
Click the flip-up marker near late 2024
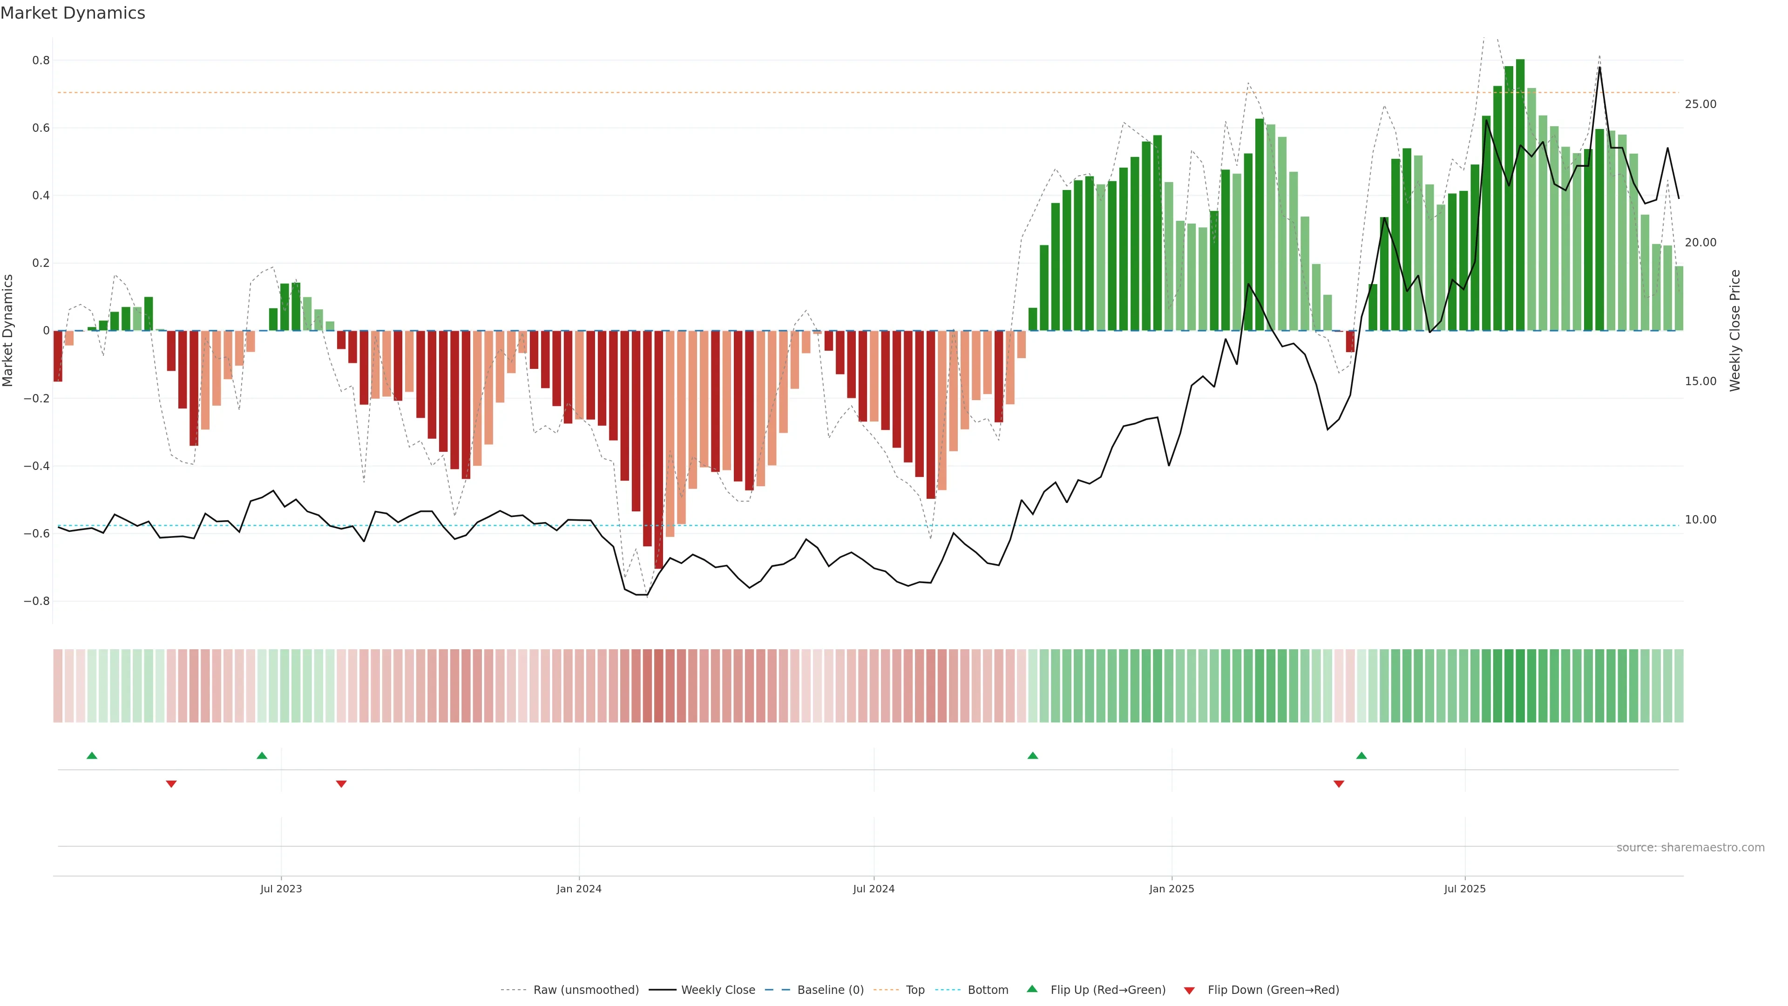[x=1033, y=755]
